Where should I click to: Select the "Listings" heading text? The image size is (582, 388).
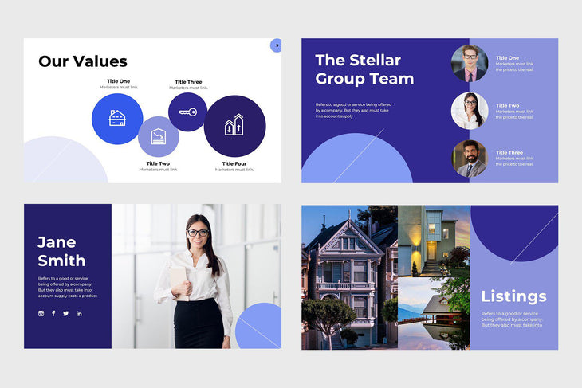(x=513, y=296)
